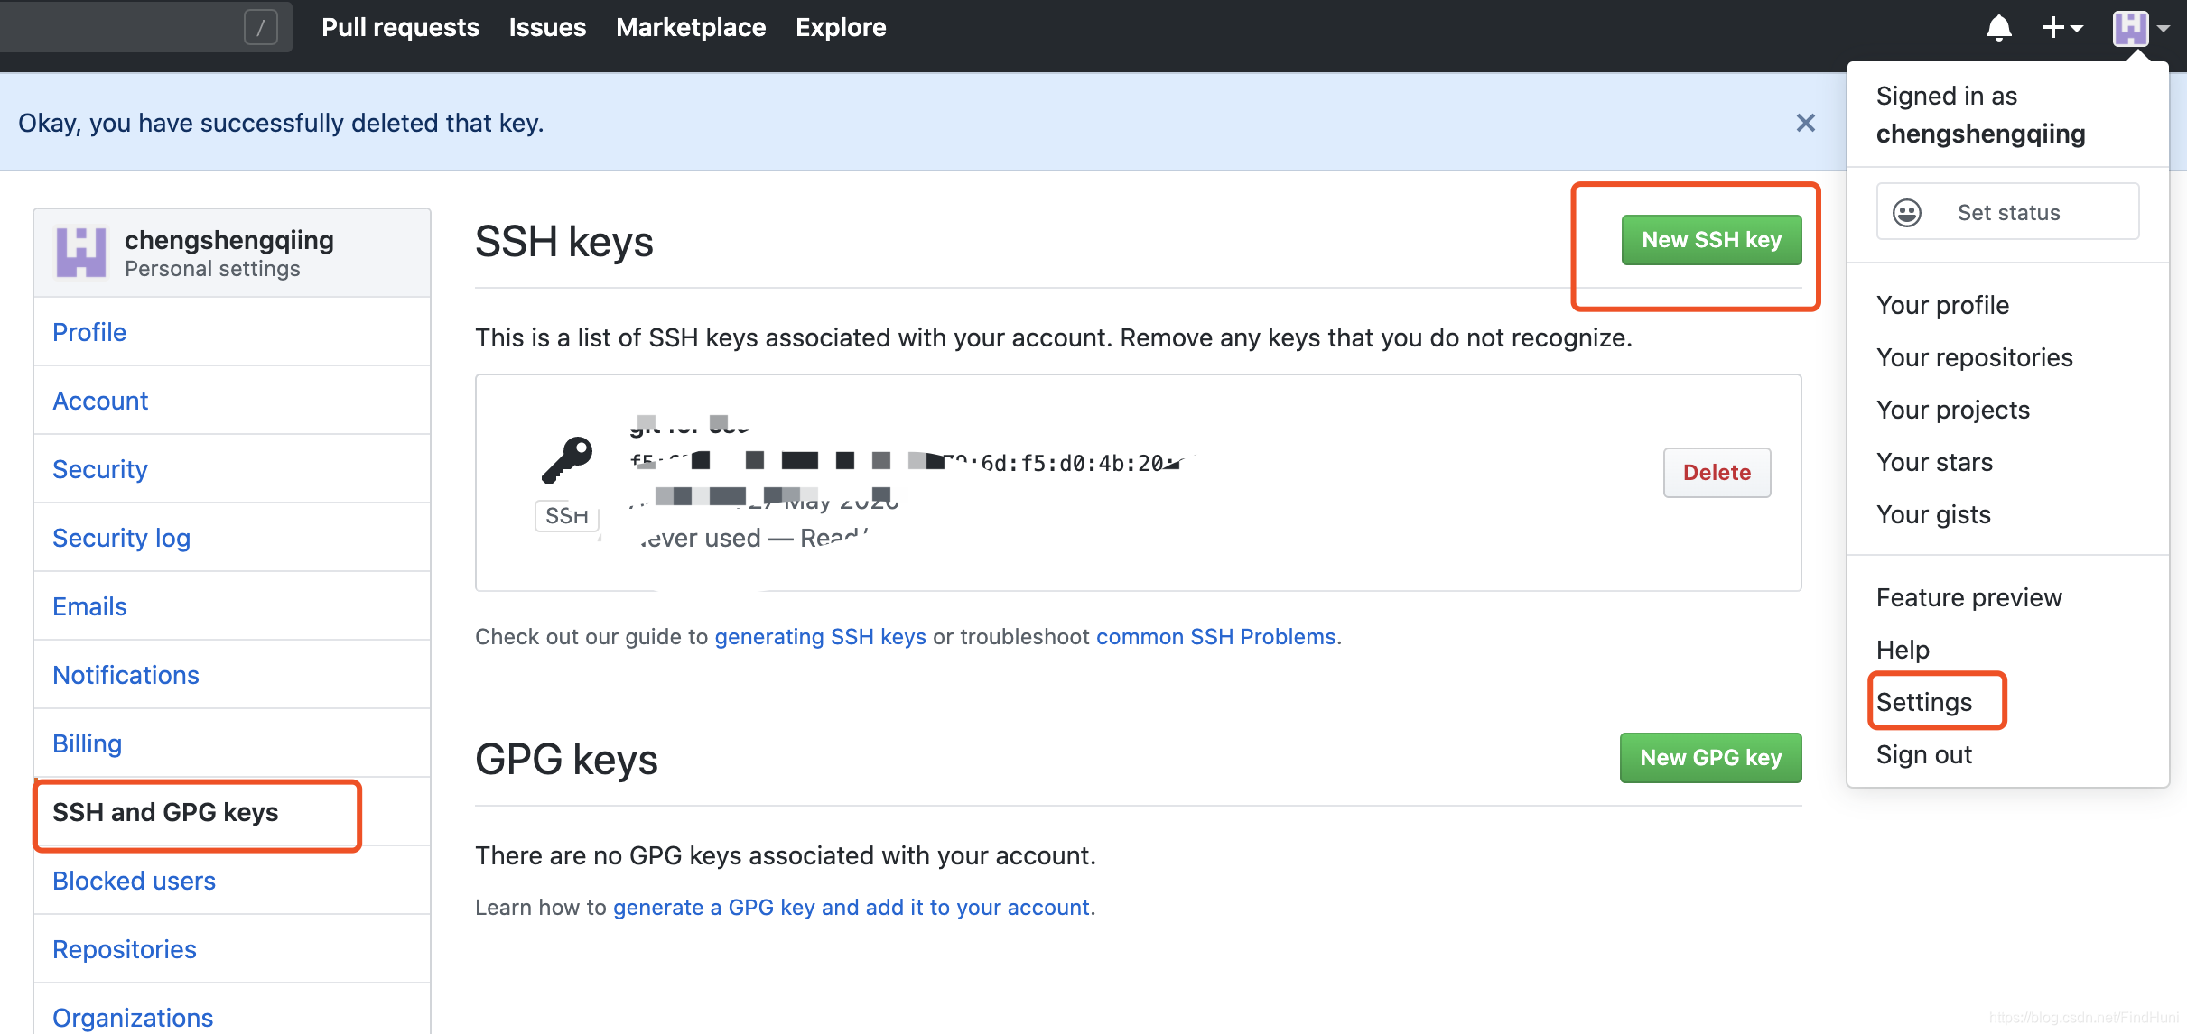Click the user avatar menu dropdown
The height and width of the screenshot is (1034, 2187).
click(2139, 28)
